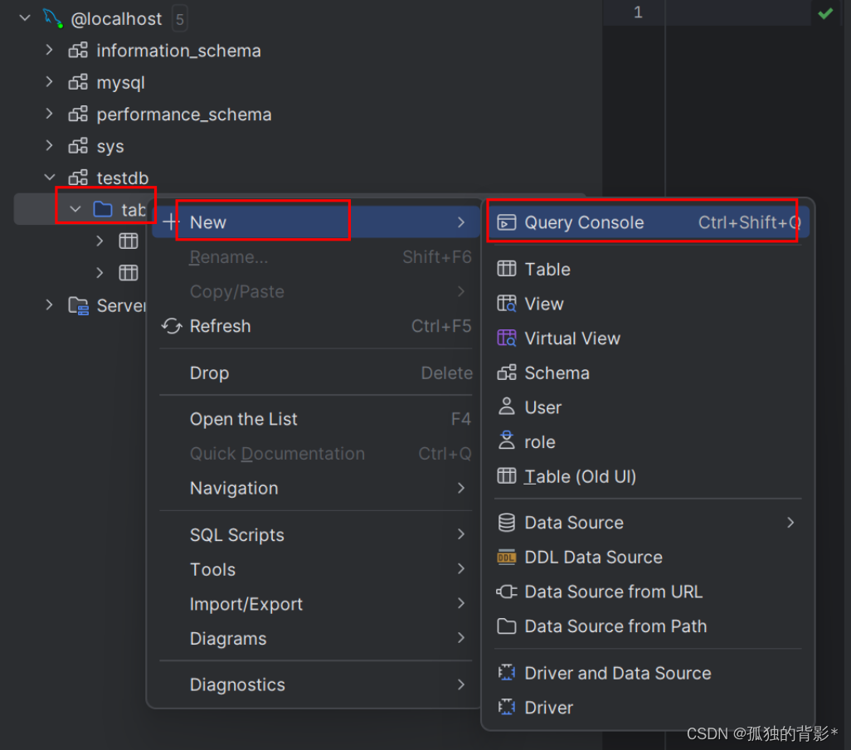Select 'Drop' from the context menu
Screen dimensions: 851x750
click(x=209, y=373)
